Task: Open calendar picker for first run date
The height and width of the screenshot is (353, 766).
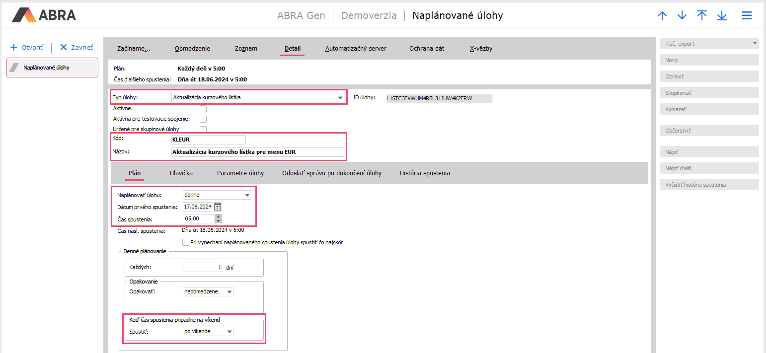Action: (218, 207)
